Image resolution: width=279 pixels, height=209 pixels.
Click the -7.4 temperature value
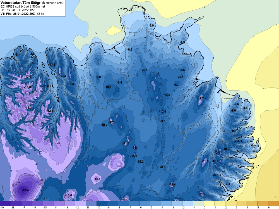point(228,184)
